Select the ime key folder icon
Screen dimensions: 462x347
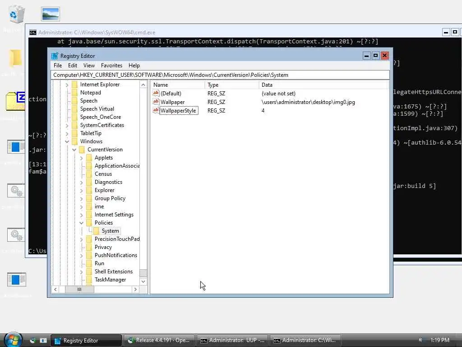(89, 206)
